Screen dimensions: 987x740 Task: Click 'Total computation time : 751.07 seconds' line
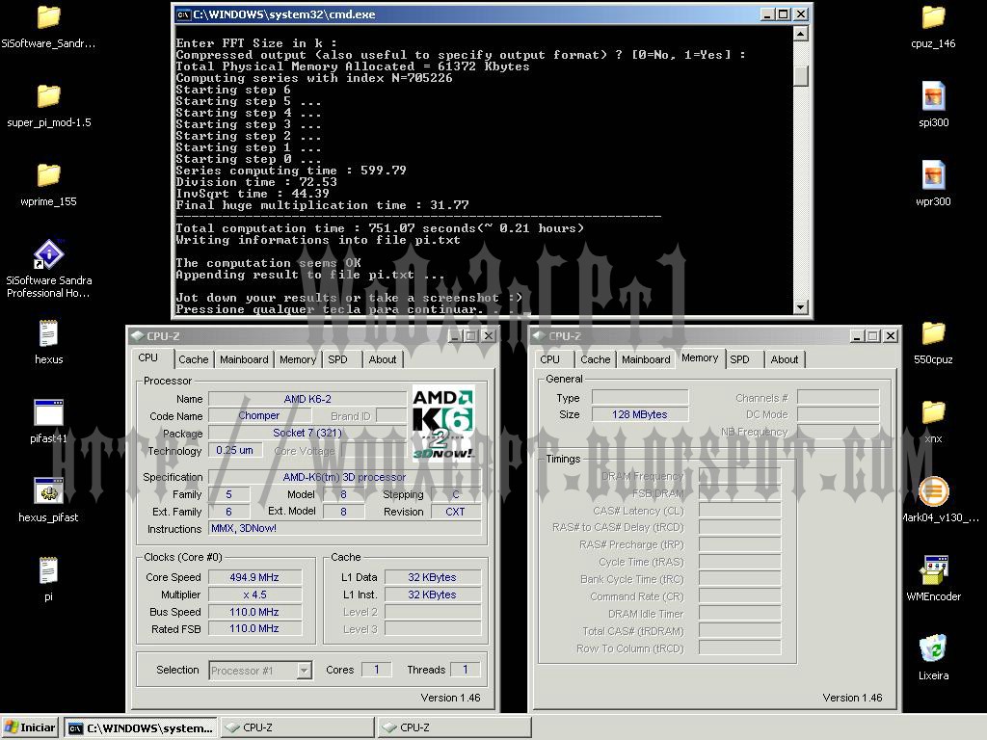[x=380, y=228]
